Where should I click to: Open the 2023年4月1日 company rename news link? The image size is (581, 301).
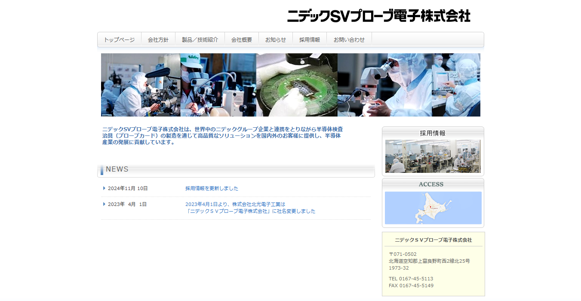(x=250, y=208)
